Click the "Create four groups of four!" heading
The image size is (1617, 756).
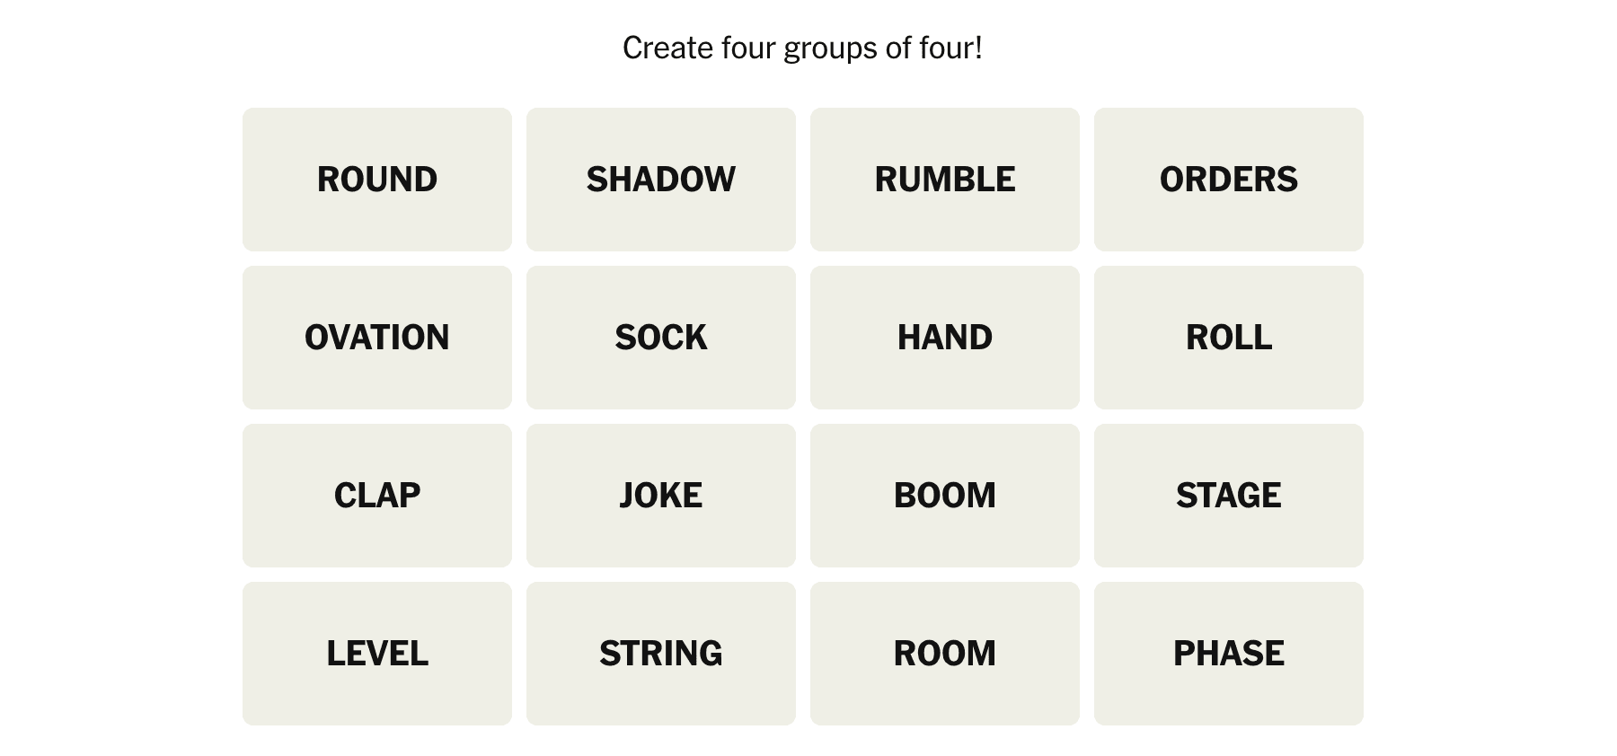(x=802, y=48)
